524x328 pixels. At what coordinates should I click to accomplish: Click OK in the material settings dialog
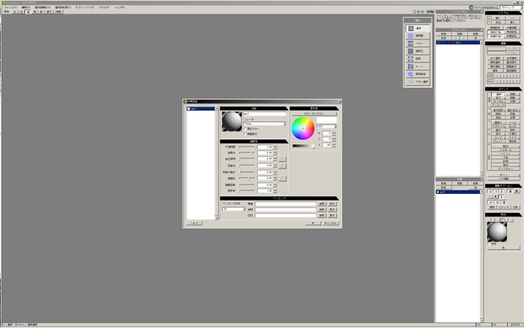point(313,223)
